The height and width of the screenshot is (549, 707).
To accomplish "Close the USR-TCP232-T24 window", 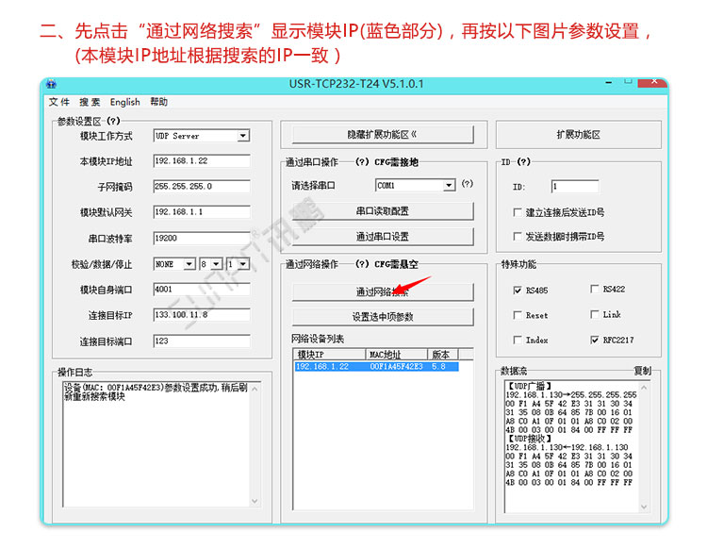I will (x=652, y=83).
